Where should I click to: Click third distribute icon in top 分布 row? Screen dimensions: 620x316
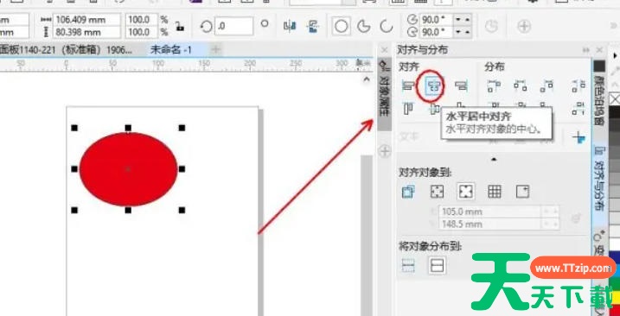(x=546, y=85)
